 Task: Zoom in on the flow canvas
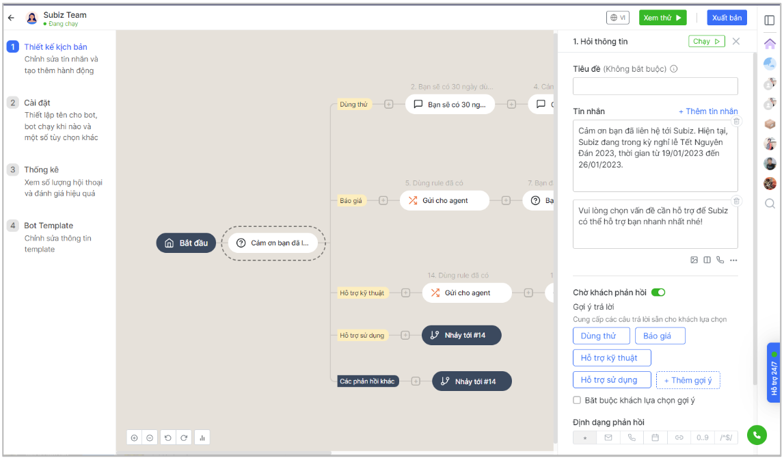point(135,437)
